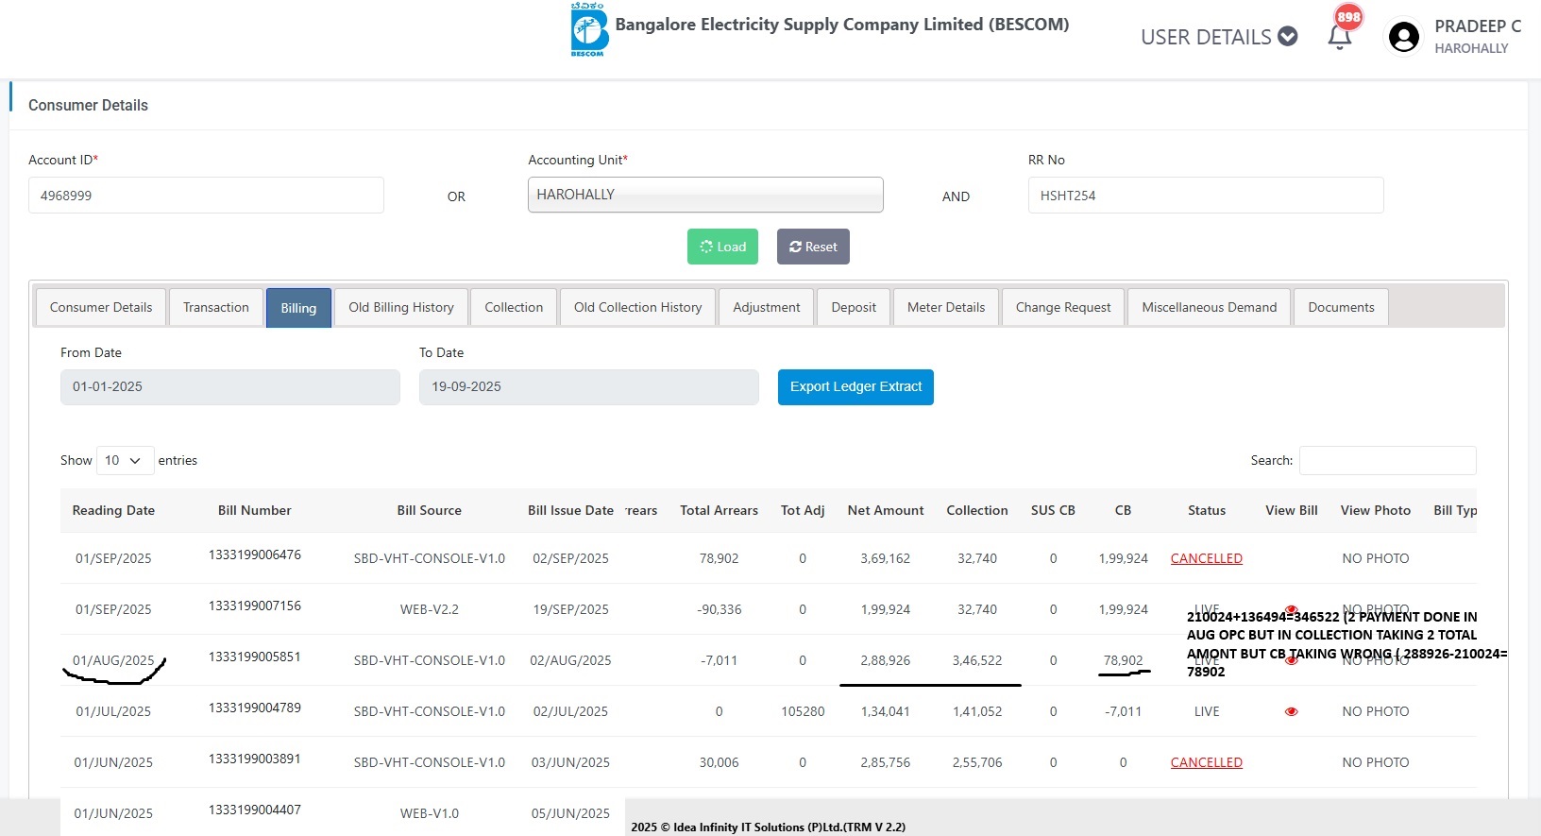Click the BESCOM logo icon
Screen dimensions: 1541x836
pos(589,29)
